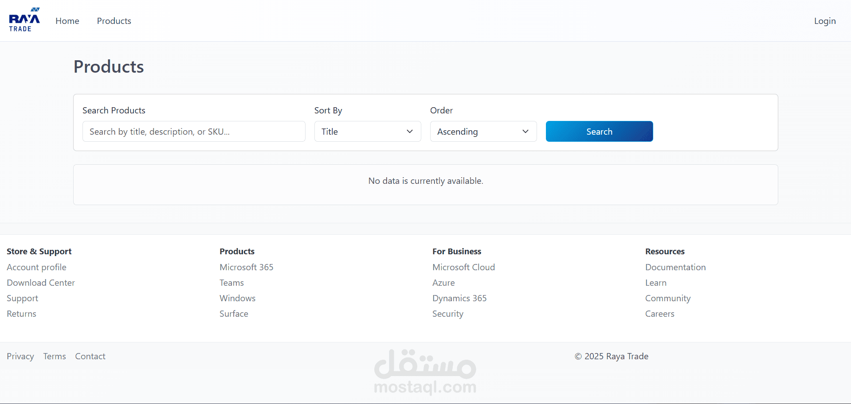Click the Login link
The height and width of the screenshot is (404, 851).
point(825,21)
